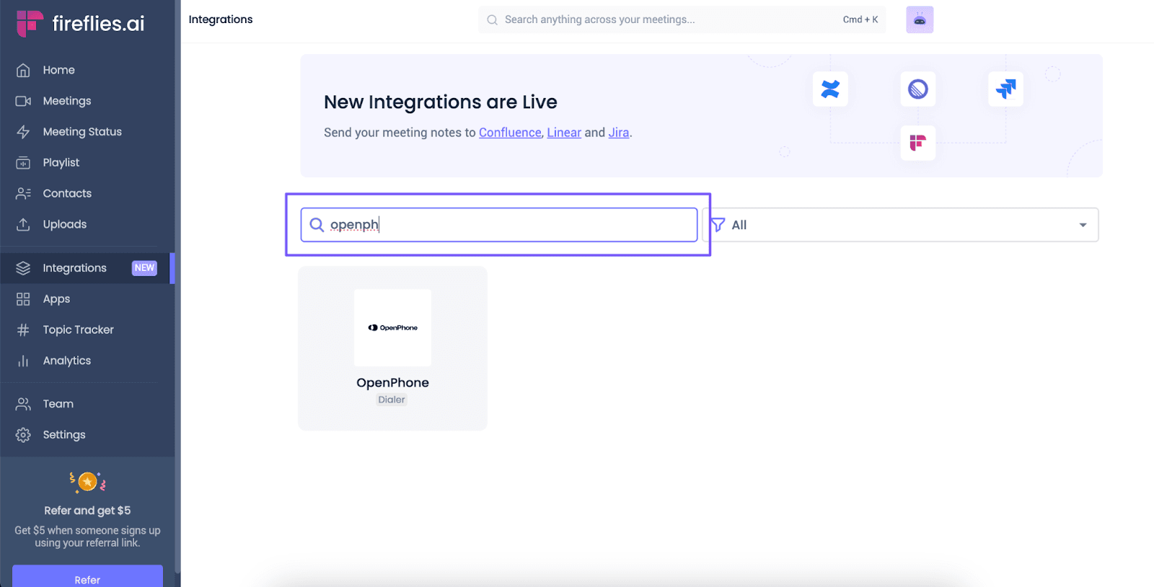Click the Team members icon
This screenshot has width=1154, height=587.
(x=23, y=404)
